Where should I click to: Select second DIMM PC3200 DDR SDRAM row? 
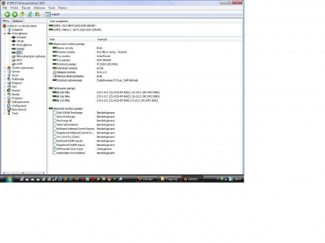coord(75,30)
